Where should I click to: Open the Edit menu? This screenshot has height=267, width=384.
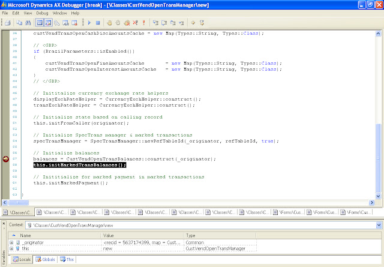coord(16,13)
